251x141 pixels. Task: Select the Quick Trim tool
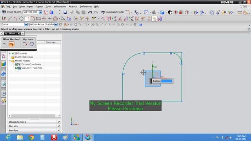(76, 19)
